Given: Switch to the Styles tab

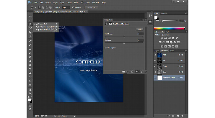Looking at the screenshot, I should (168, 32).
